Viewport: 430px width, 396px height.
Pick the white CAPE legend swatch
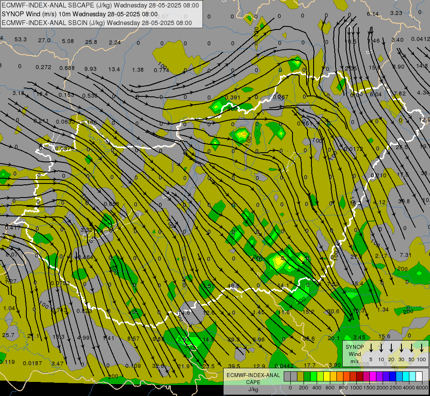pos(419,376)
